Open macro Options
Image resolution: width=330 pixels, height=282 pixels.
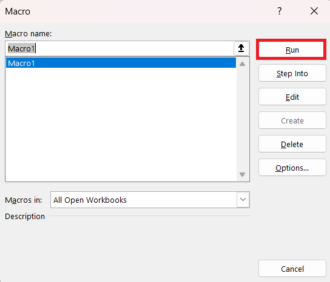292,168
